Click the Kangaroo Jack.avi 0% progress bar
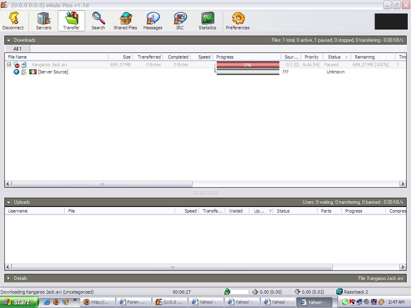 (x=248, y=65)
